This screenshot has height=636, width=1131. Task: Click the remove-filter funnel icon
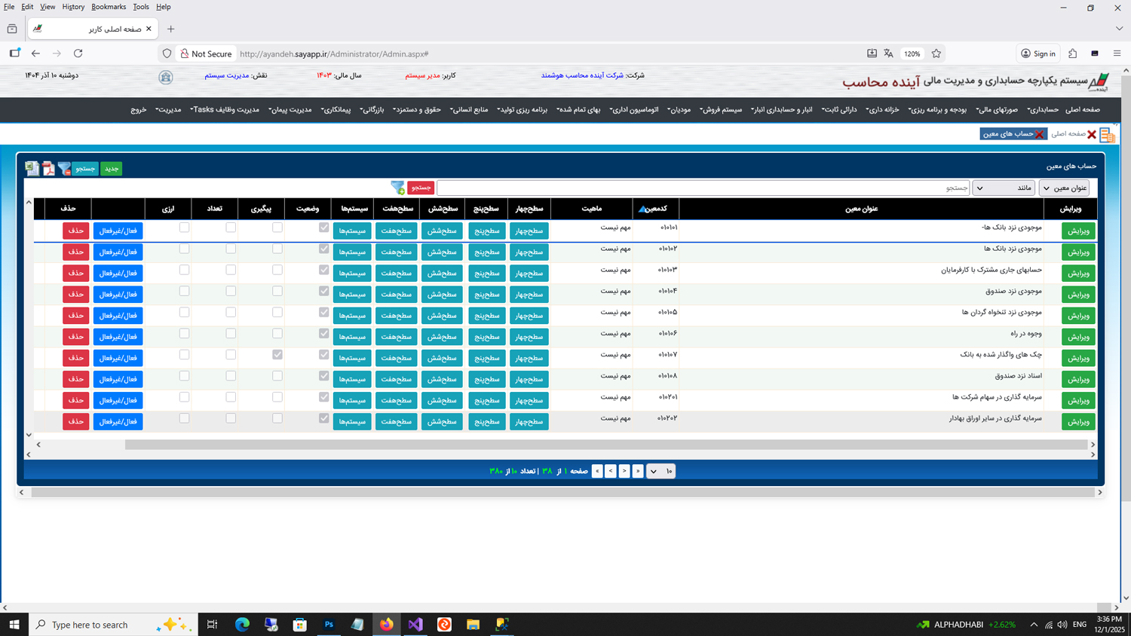(64, 169)
